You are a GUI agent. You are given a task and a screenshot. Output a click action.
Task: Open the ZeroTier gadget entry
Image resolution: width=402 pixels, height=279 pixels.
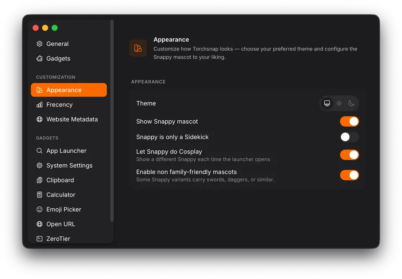(x=69, y=238)
